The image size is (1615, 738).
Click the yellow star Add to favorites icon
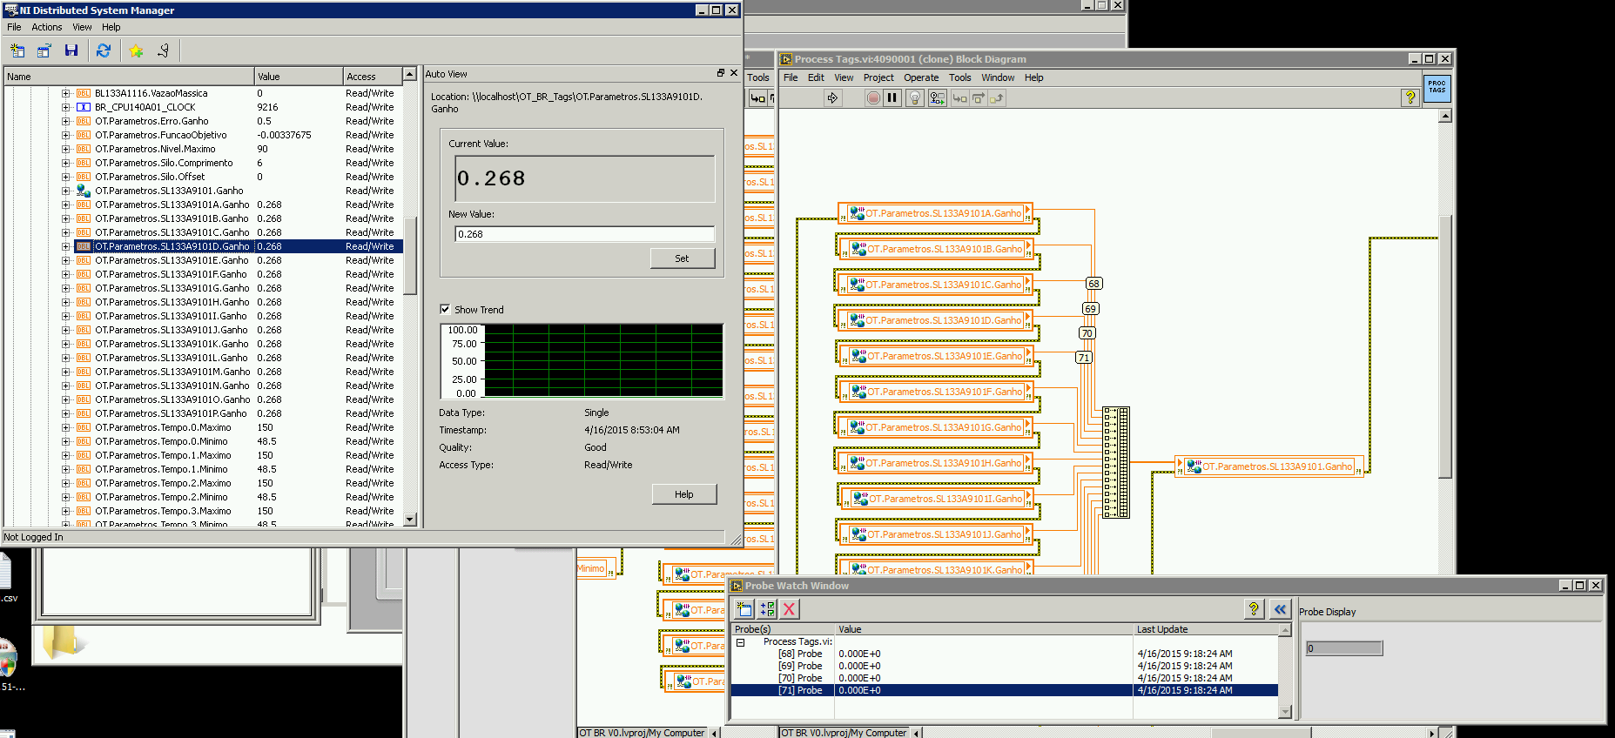(x=136, y=50)
